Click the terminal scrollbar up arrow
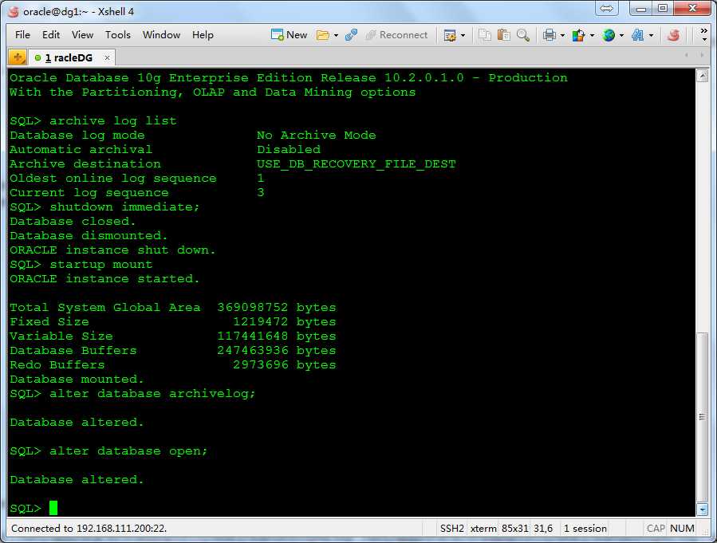Screen dimensions: 717x543 point(703,76)
